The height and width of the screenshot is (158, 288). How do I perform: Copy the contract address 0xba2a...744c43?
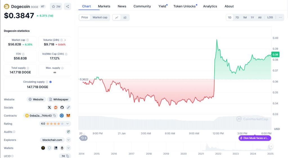point(54,116)
